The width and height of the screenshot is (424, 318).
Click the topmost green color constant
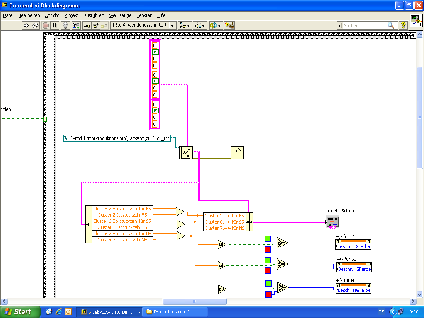pos(268,238)
